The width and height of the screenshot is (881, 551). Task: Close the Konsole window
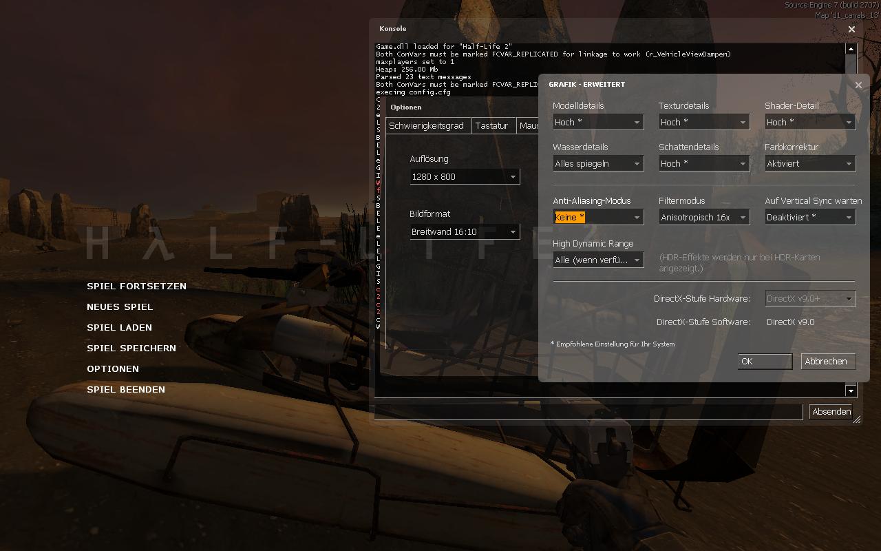[851, 29]
